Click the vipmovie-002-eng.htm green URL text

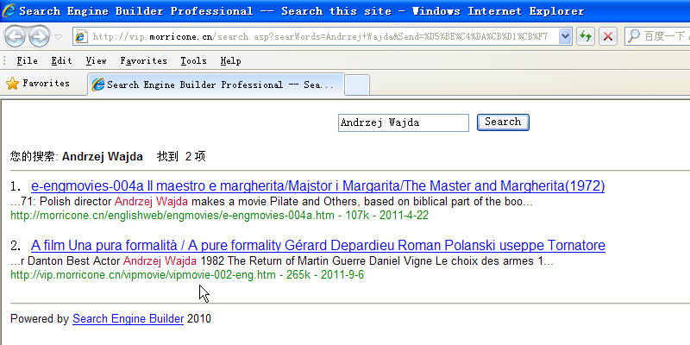187,275
